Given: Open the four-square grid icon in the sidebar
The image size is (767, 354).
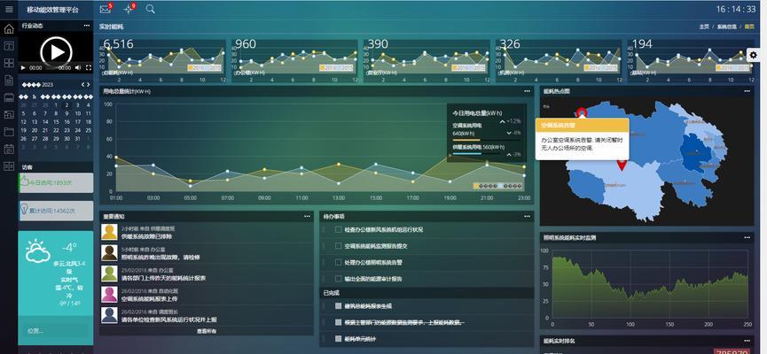Looking at the screenshot, I should coord(9,63).
